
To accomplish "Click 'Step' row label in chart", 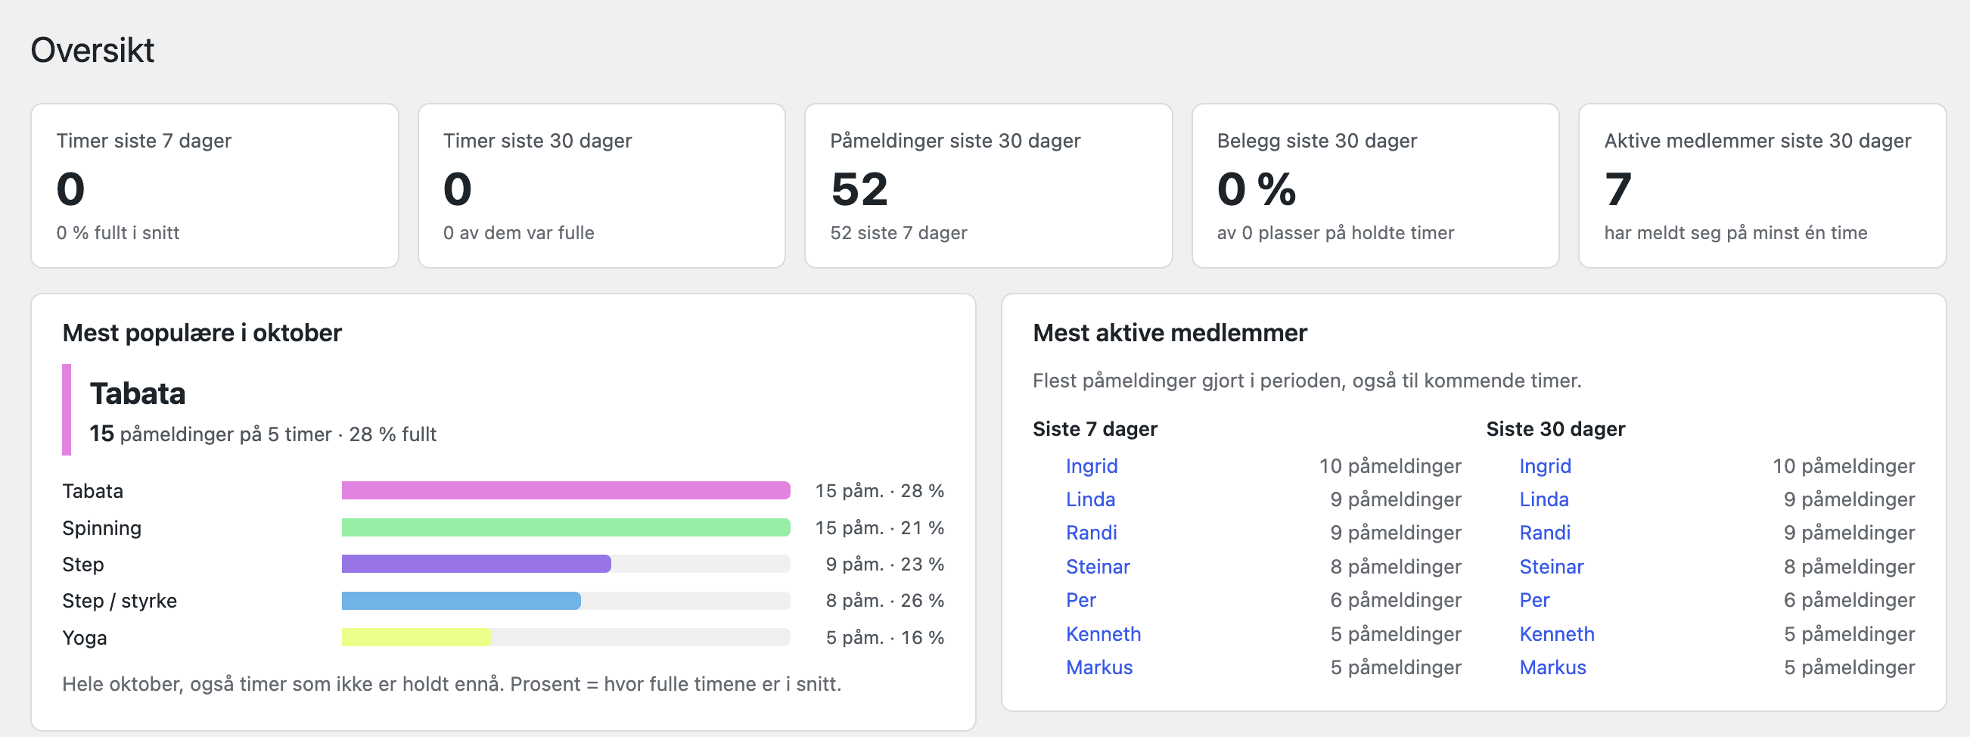I will pos(82,565).
